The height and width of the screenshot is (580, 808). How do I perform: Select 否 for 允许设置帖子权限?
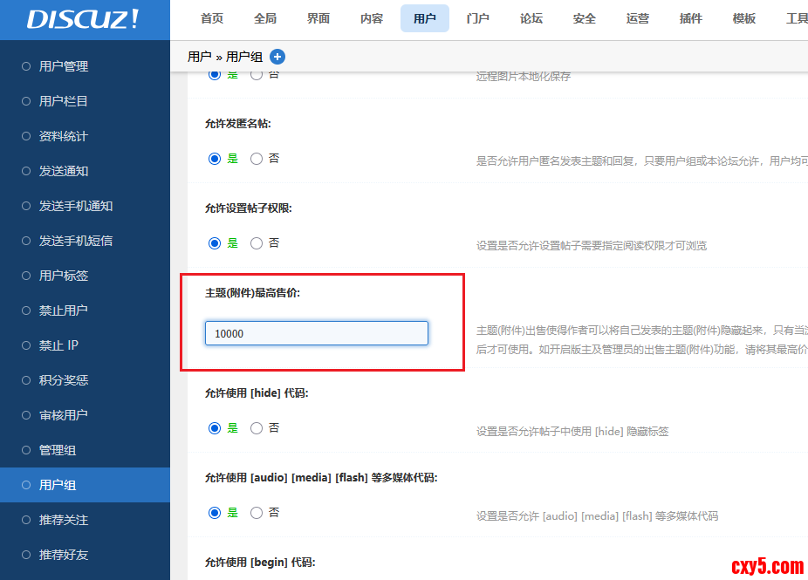point(256,242)
